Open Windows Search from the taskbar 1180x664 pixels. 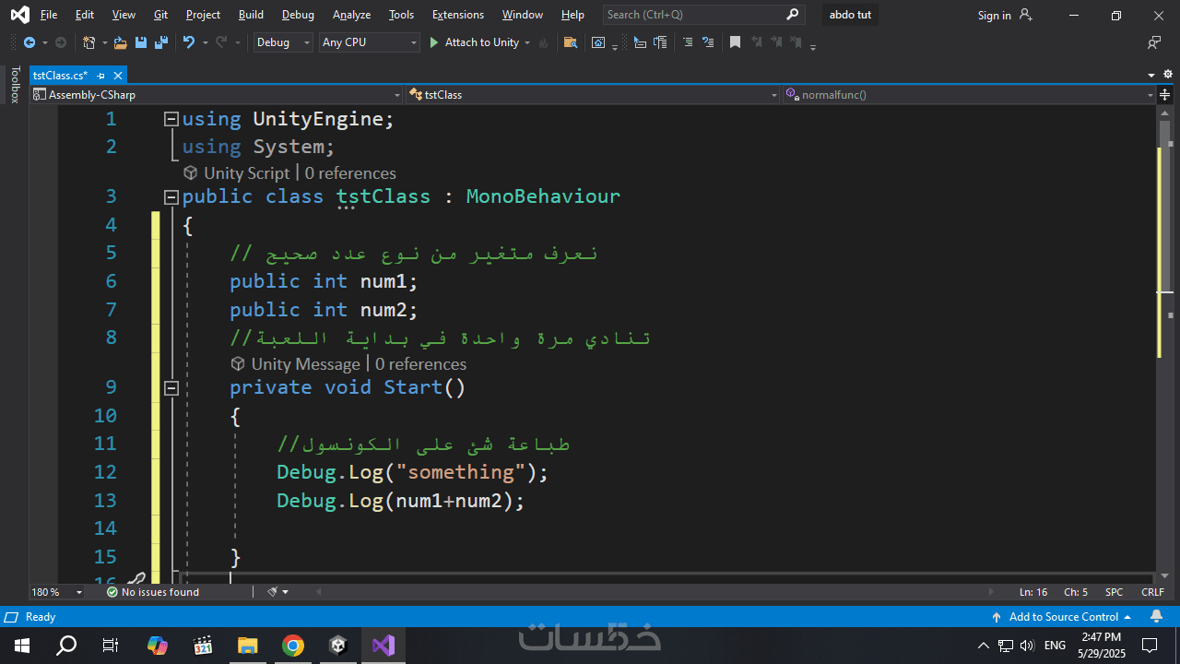66,646
